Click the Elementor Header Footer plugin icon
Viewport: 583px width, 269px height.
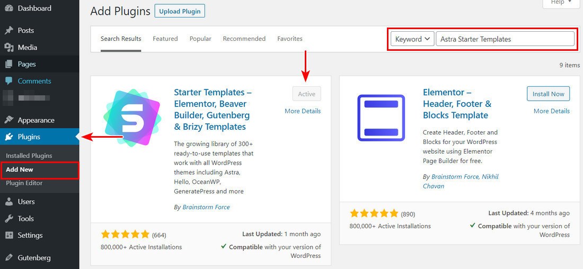pyautogui.click(x=381, y=118)
